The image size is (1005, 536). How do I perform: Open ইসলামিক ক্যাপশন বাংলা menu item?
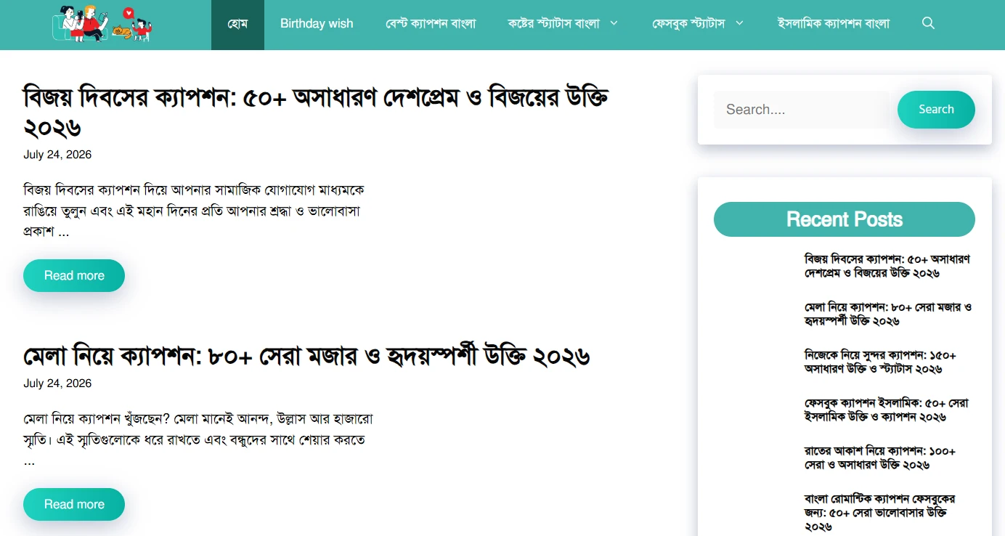tap(834, 24)
